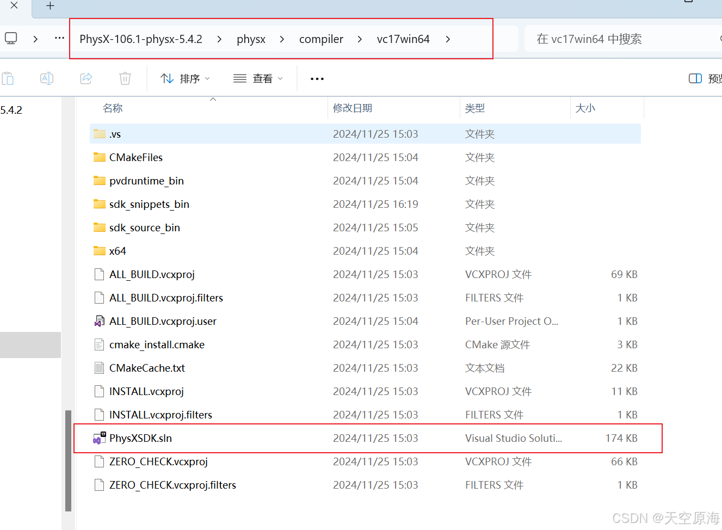The image size is (722, 530).
Task: Select cmake_install.cmake file icon
Action: [x=99, y=344]
